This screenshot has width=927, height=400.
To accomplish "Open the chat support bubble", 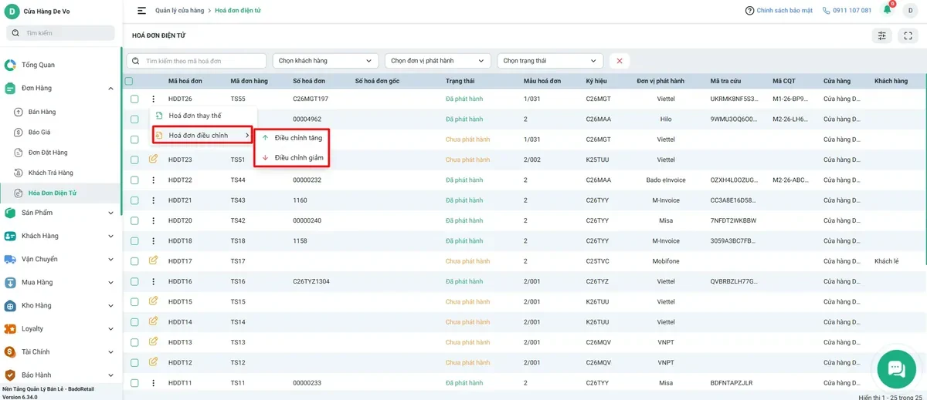I will coord(896,368).
